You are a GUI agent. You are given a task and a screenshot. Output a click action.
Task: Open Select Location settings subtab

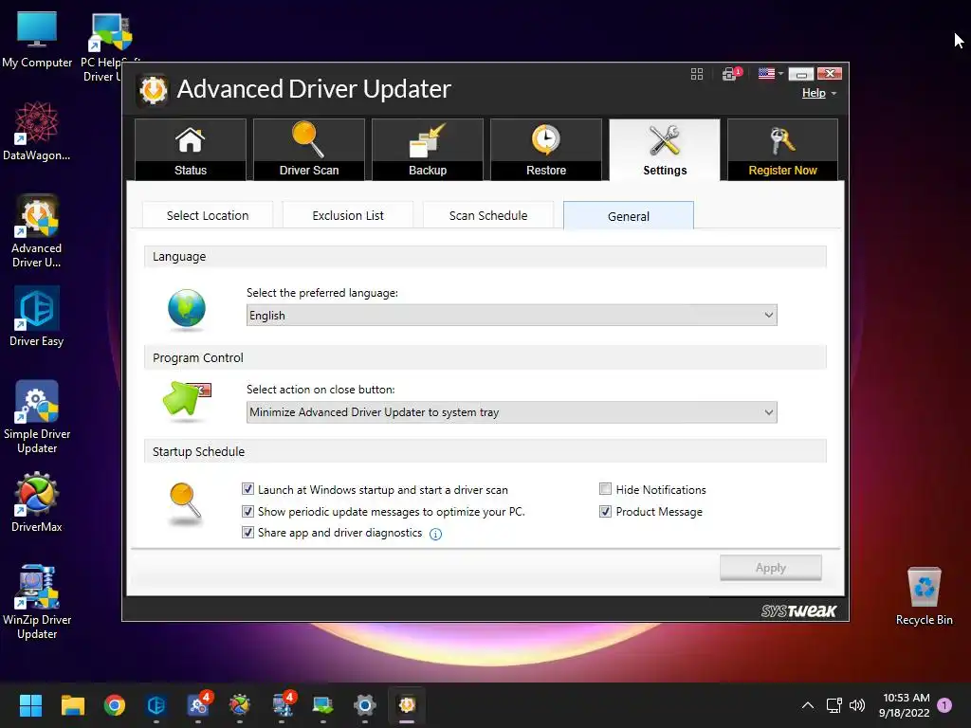coord(208,215)
